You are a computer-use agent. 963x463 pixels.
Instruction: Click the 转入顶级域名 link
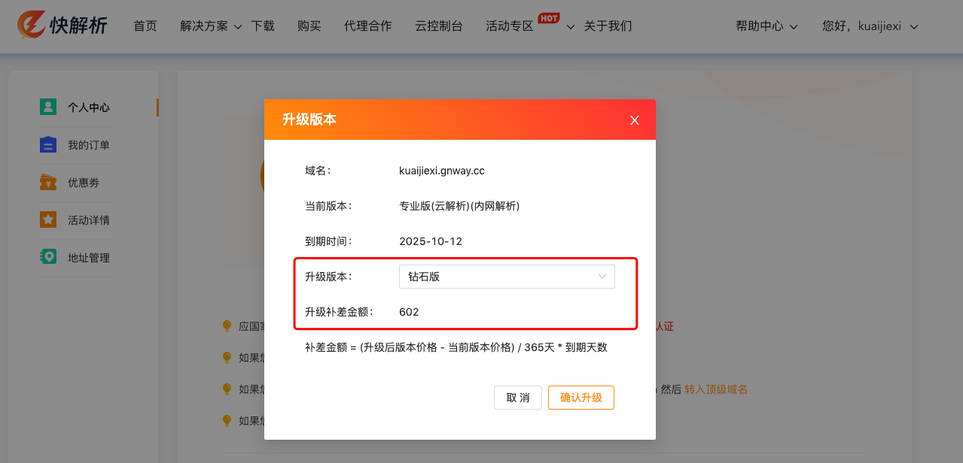coord(716,389)
